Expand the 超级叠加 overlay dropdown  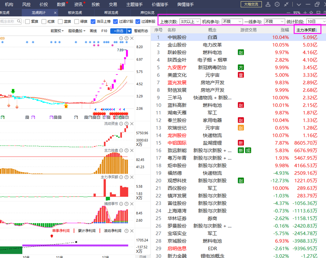(x=77, y=31)
